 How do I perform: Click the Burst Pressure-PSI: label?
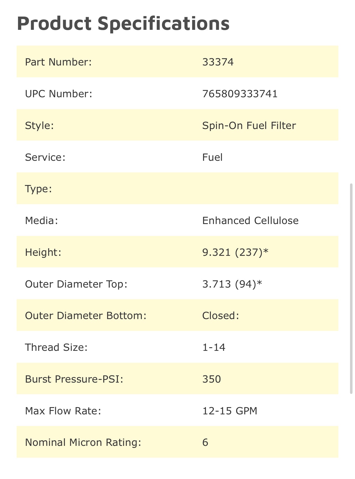[74, 379]
